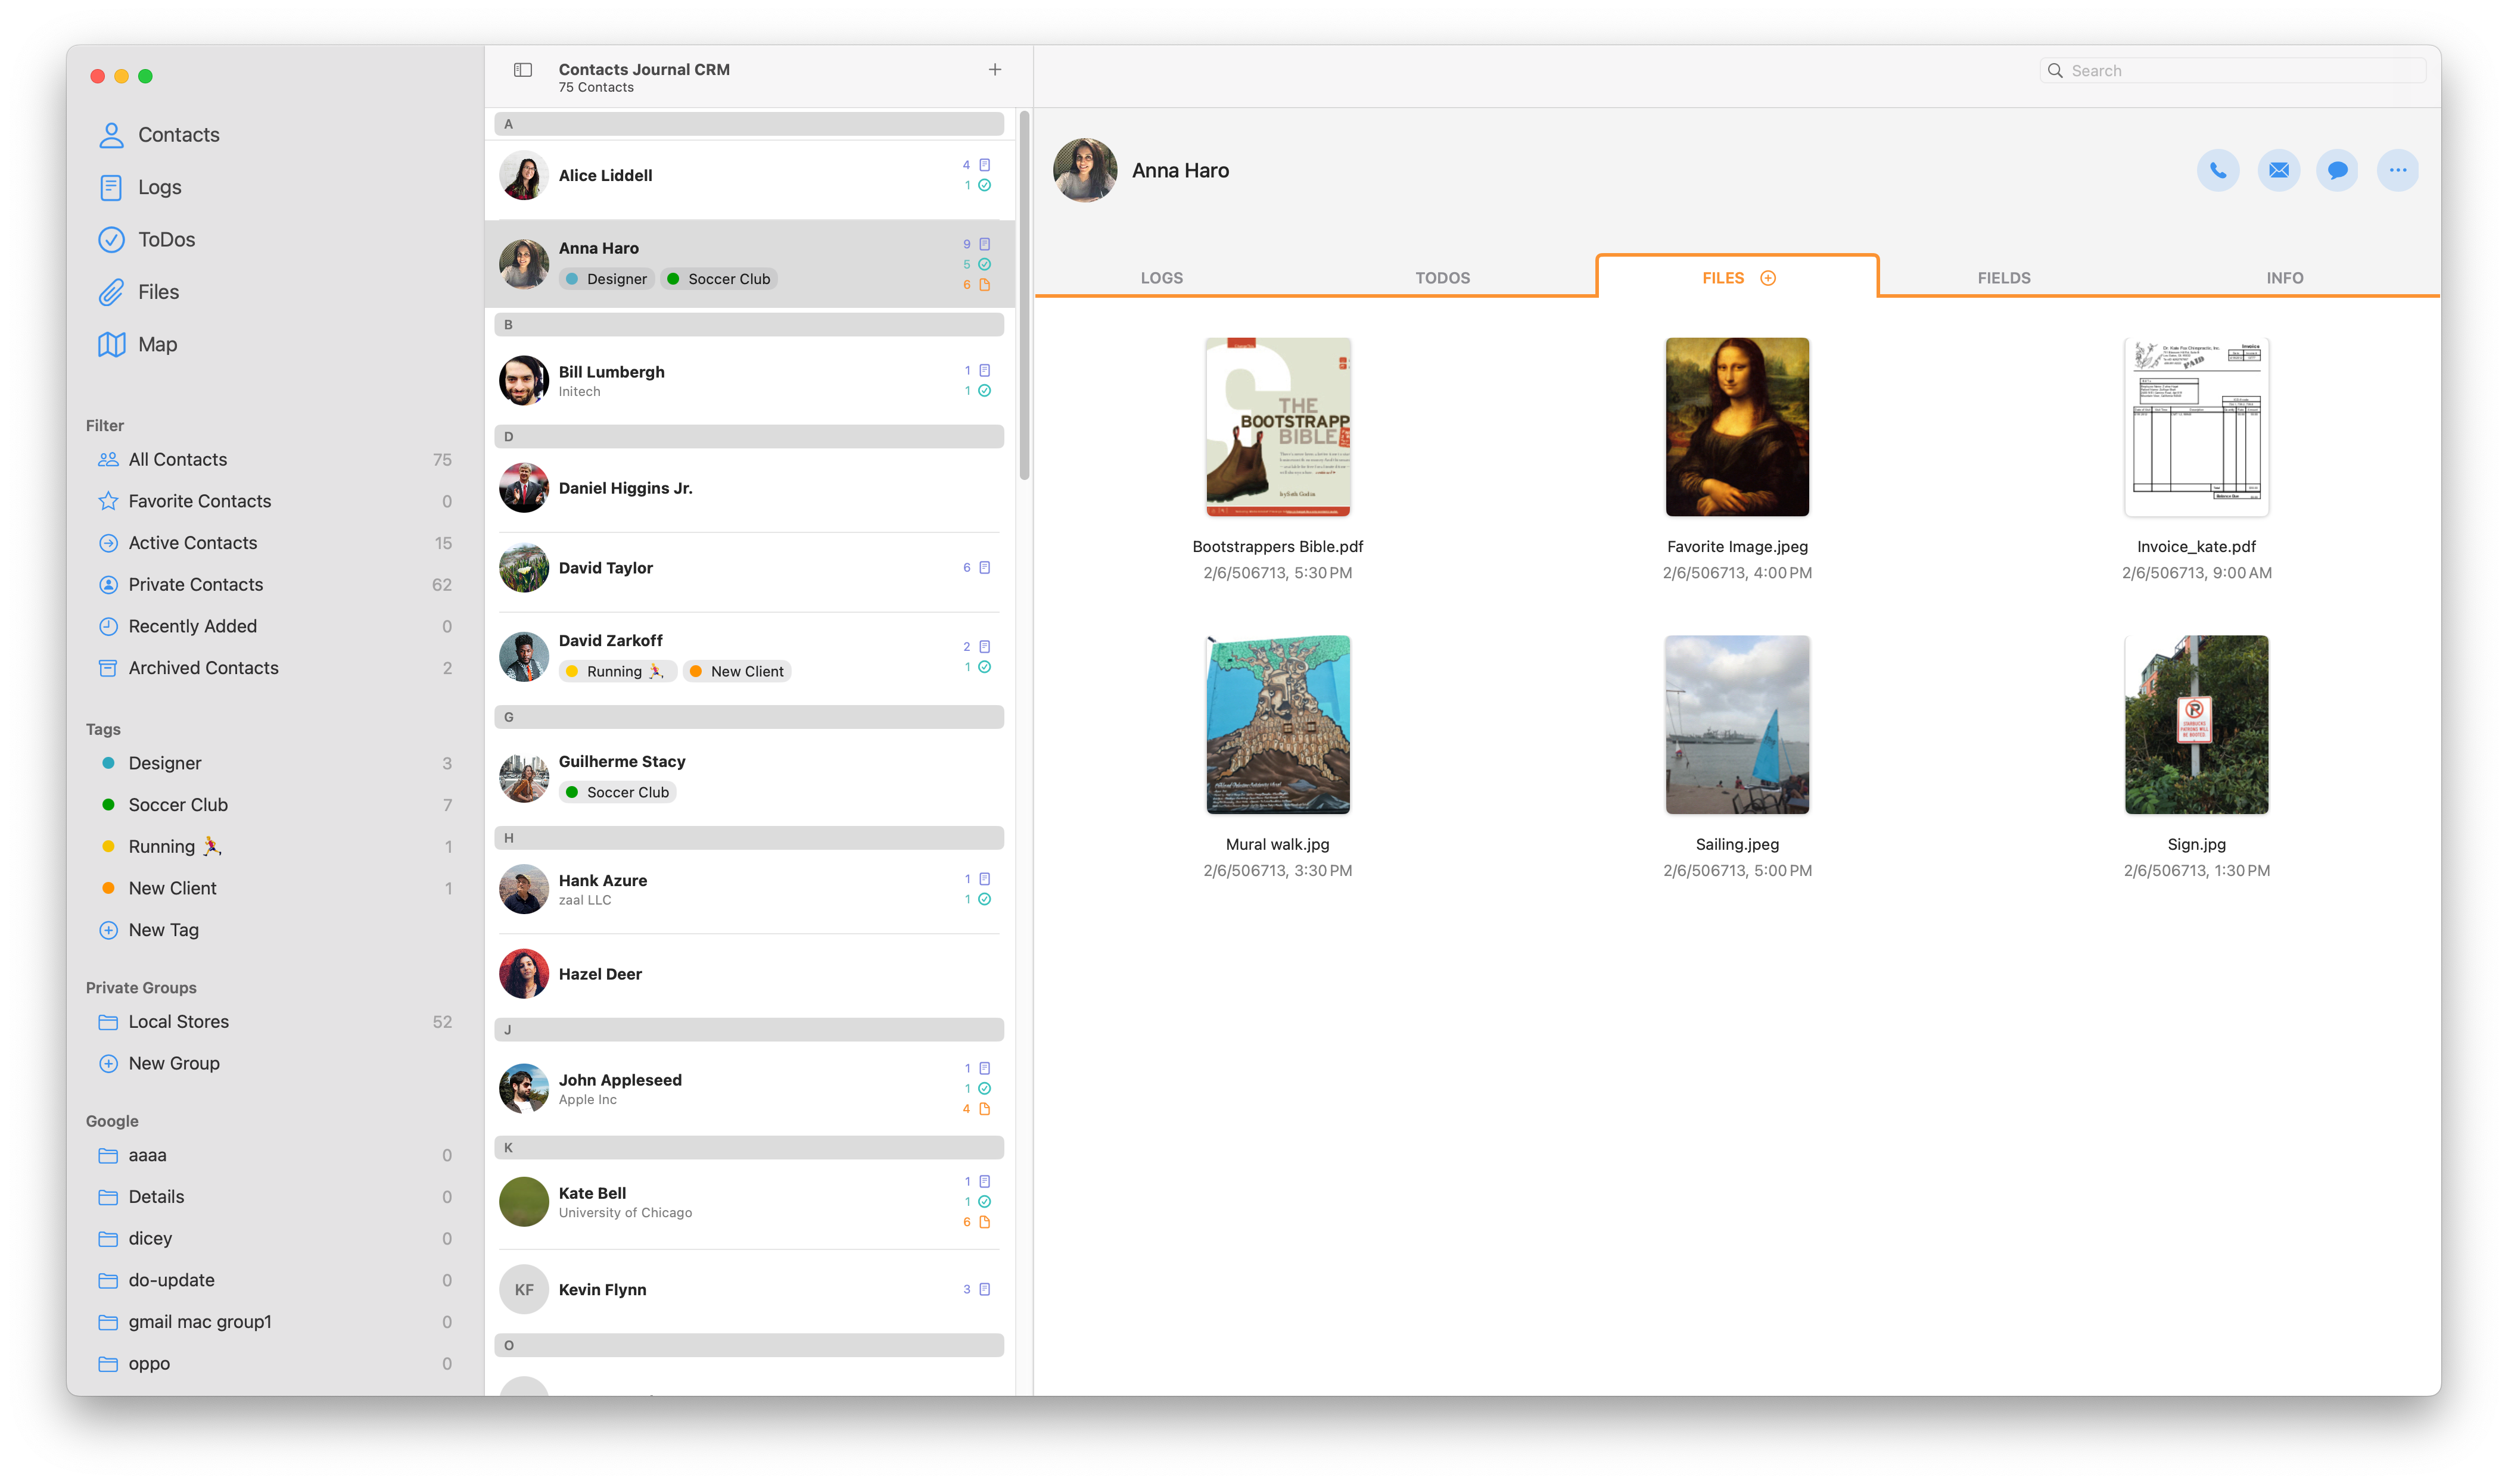Open the Google group dicey
The height and width of the screenshot is (1484, 2508).
(274, 1239)
